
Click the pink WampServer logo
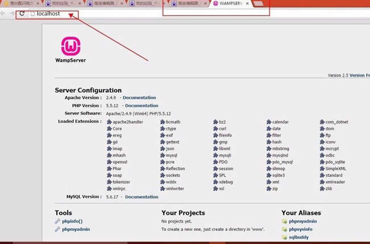pyautogui.click(x=72, y=45)
